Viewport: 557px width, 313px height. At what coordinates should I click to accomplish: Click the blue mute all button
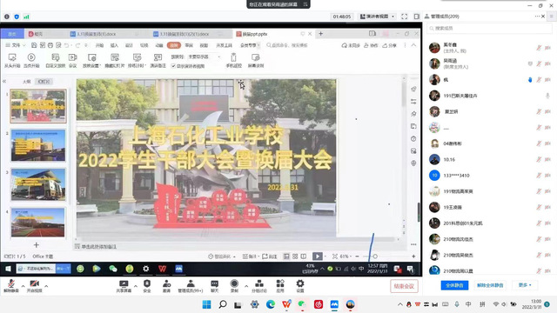454,285
